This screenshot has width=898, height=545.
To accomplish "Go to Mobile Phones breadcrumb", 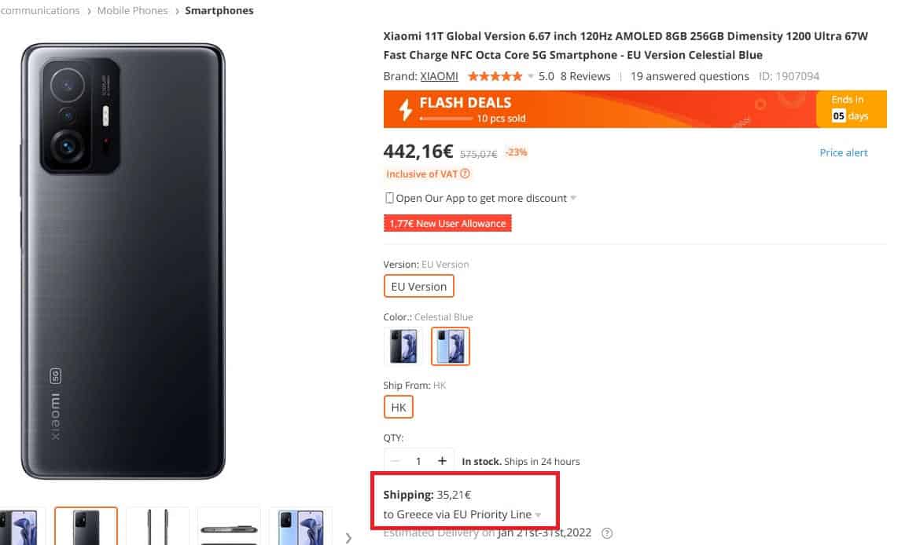I will tap(132, 10).
